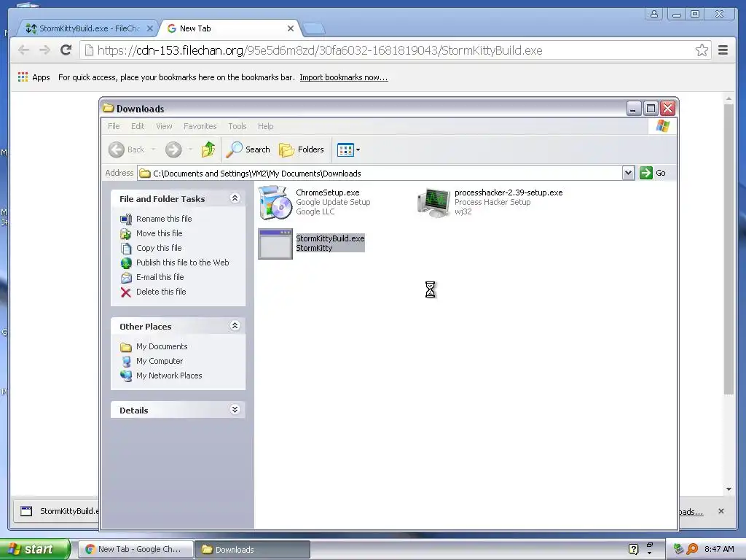Click the Downloads taskbar button

(x=252, y=550)
